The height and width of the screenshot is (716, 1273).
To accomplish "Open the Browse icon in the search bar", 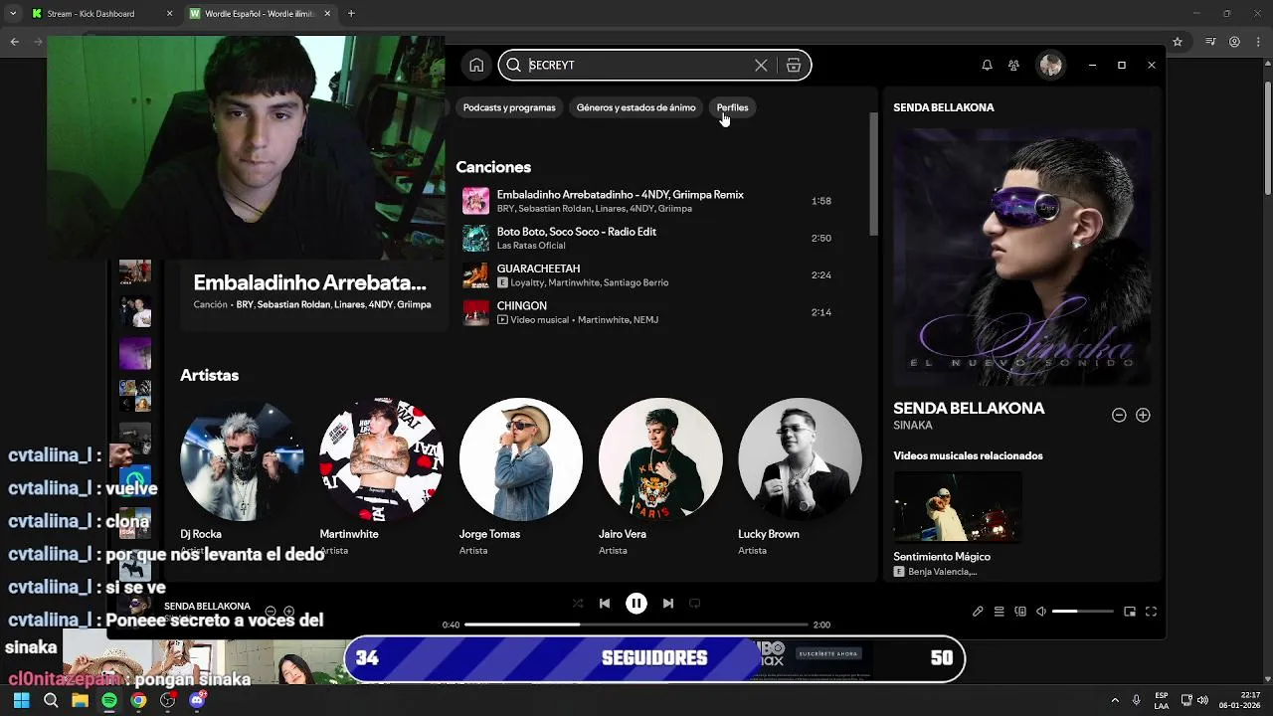I will (x=794, y=65).
